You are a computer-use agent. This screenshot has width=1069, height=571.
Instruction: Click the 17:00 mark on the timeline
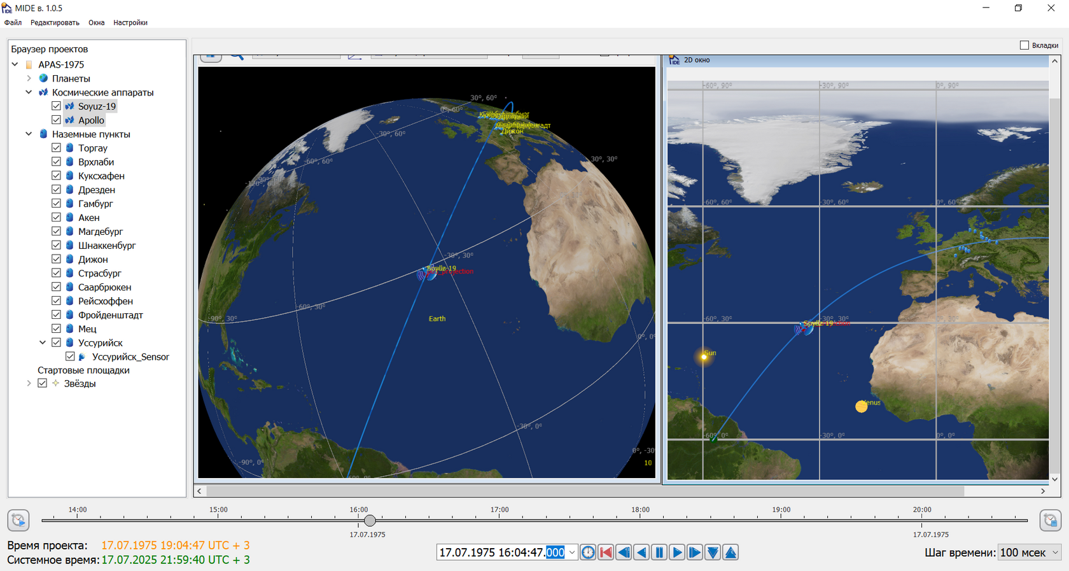point(500,510)
